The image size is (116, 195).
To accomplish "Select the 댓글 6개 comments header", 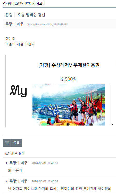I will coord(17,153).
